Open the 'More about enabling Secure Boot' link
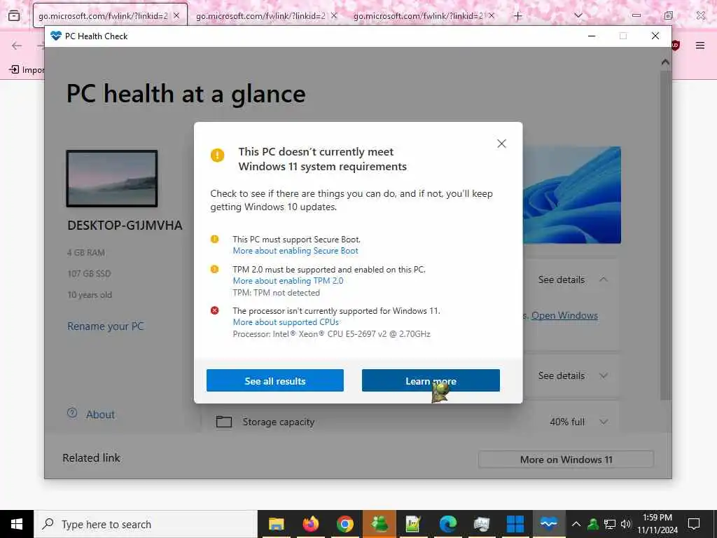717x538 pixels. pyautogui.click(x=295, y=251)
